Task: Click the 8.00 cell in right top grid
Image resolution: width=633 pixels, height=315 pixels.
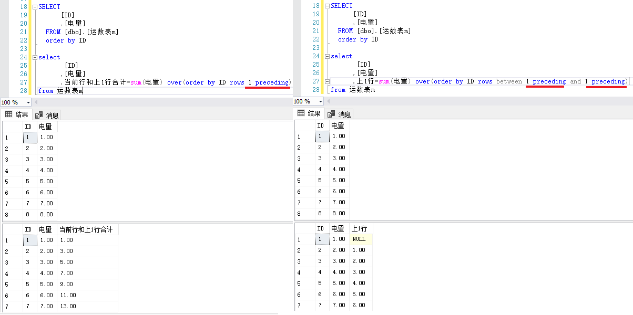Action: click(x=339, y=213)
